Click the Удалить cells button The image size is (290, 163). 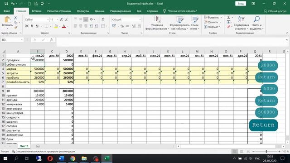coord(213,22)
